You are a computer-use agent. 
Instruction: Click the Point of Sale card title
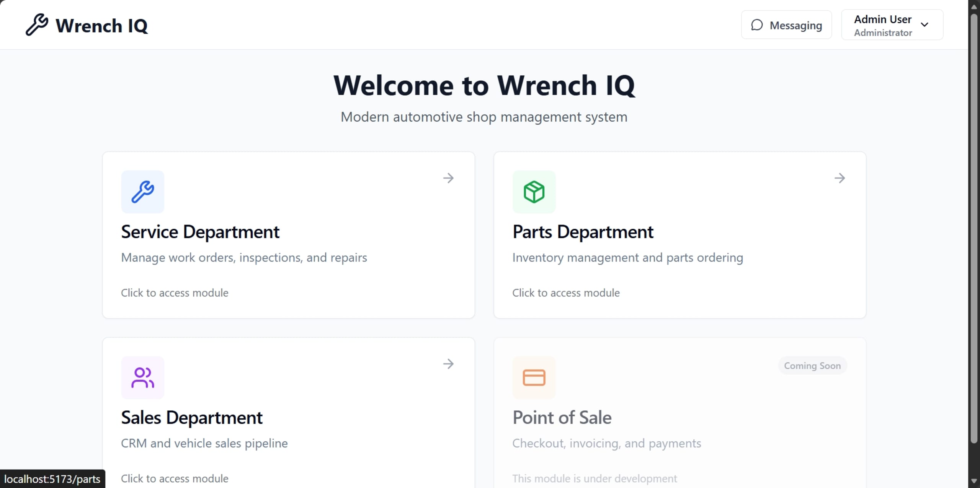[562, 418]
